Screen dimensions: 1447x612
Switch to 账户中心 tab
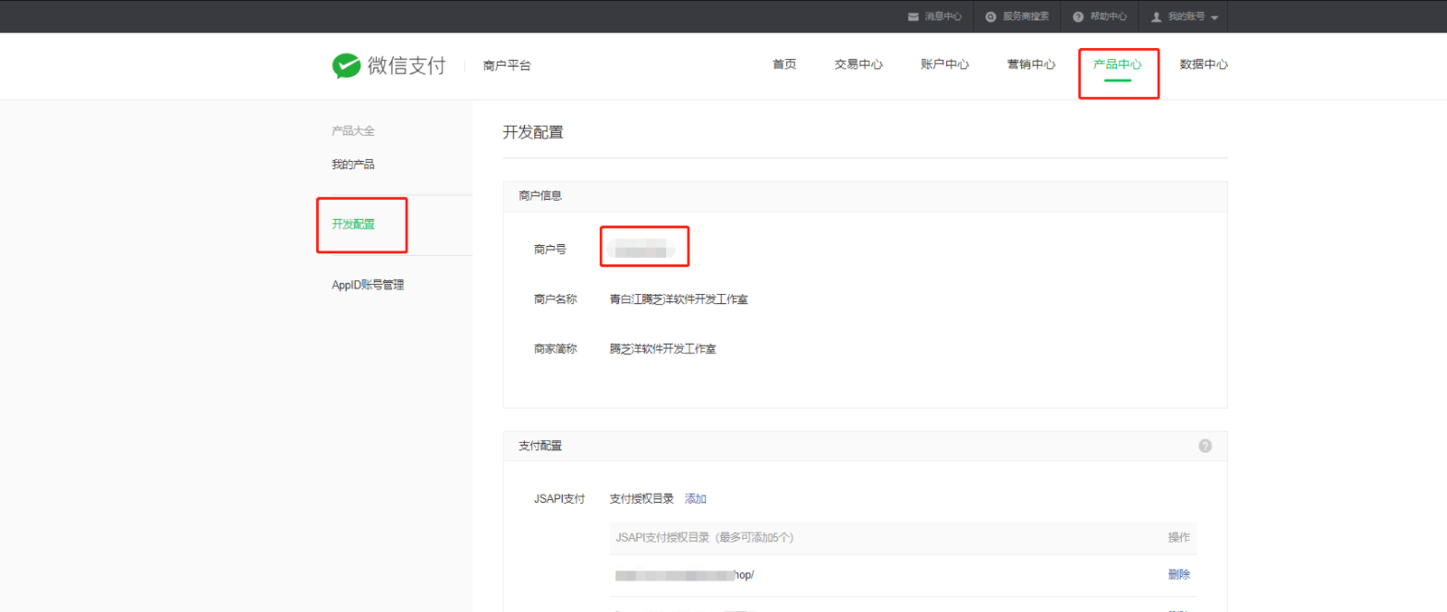[944, 65]
